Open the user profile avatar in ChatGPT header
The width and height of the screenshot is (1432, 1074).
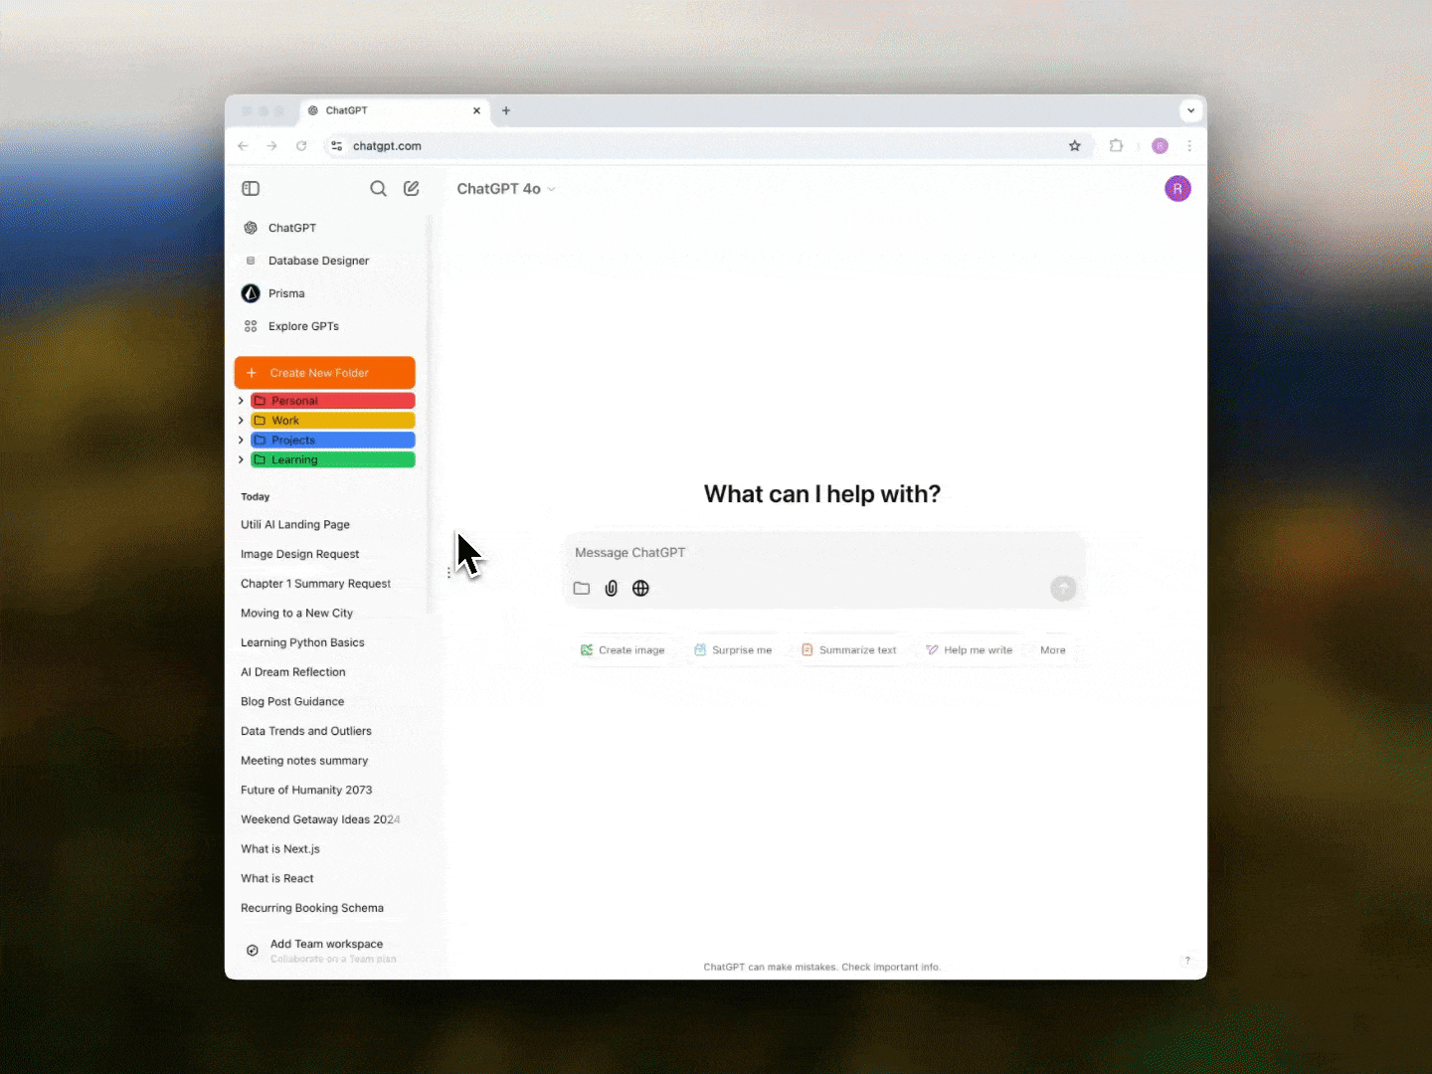[1177, 188]
